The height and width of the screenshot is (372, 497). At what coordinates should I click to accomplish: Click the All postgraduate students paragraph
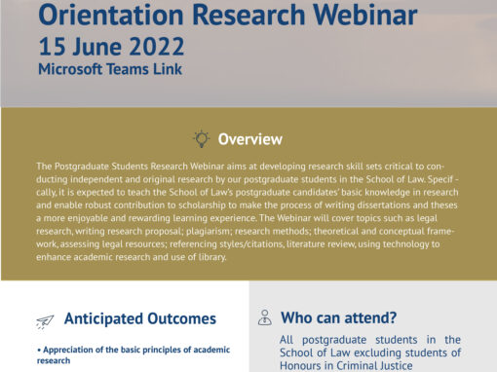tap(370, 353)
